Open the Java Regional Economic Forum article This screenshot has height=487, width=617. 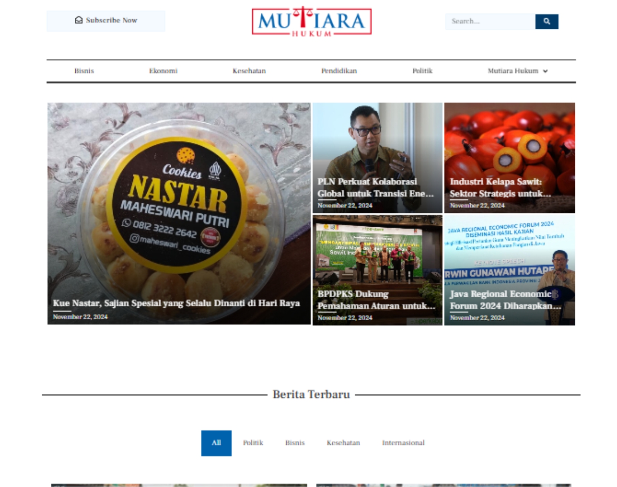pyautogui.click(x=506, y=300)
